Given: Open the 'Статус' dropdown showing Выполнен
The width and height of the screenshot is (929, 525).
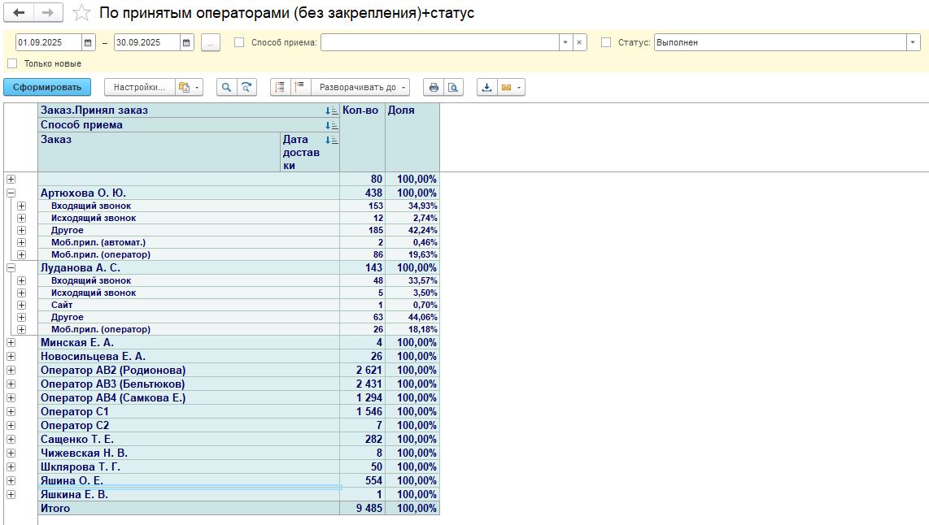Looking at the screenshot, I should [x=913, y=42].
